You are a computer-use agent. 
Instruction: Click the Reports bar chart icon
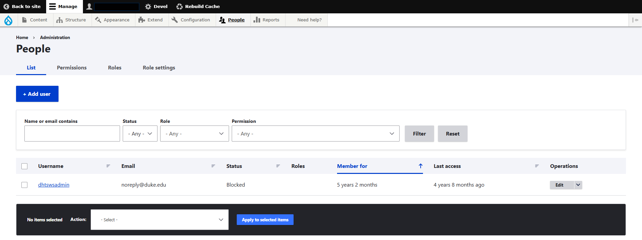(257, 20)
